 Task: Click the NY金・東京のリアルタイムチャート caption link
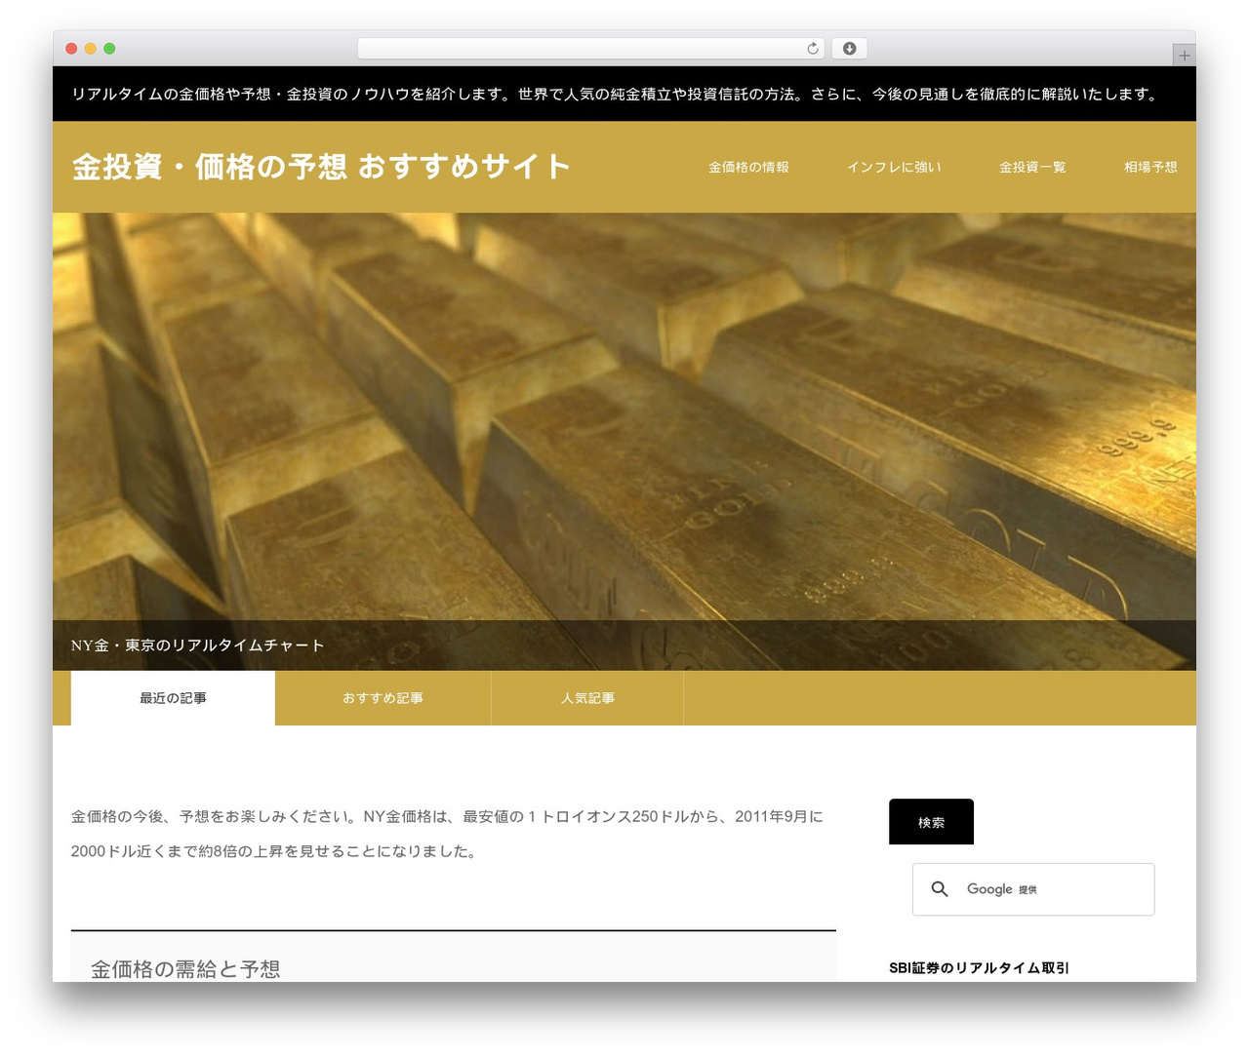[x=197, y=646]
